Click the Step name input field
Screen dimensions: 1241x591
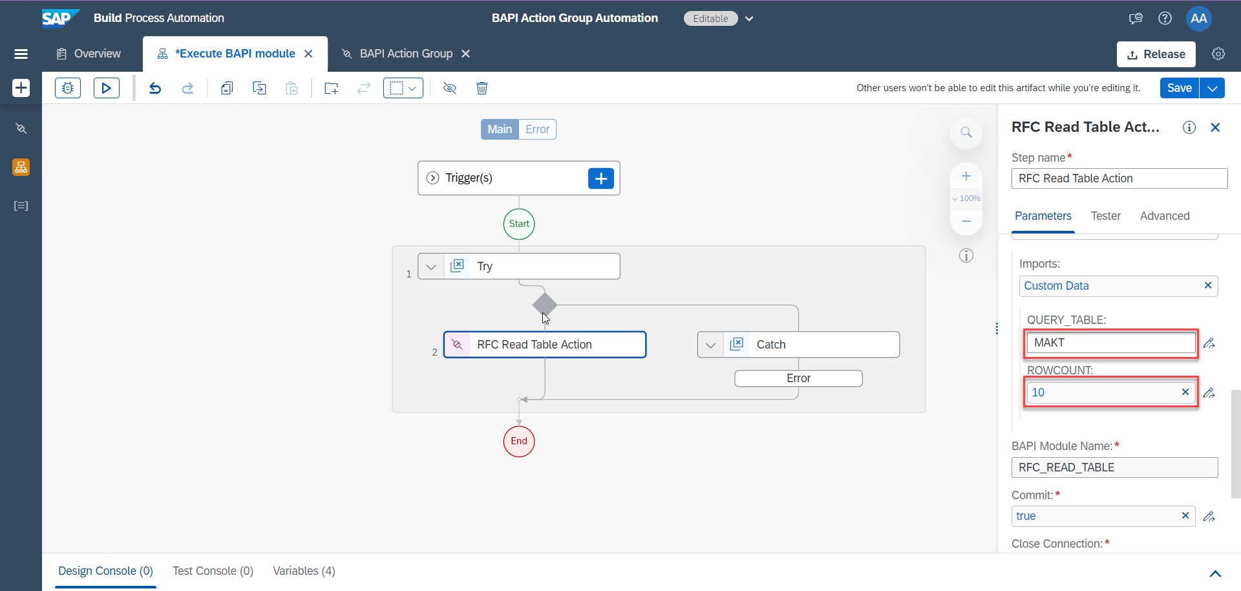point(1119,178)
